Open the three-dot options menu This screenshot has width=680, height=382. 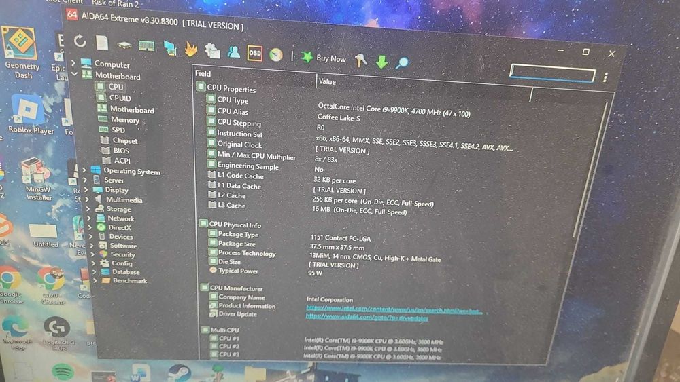(x=605, y=77)
